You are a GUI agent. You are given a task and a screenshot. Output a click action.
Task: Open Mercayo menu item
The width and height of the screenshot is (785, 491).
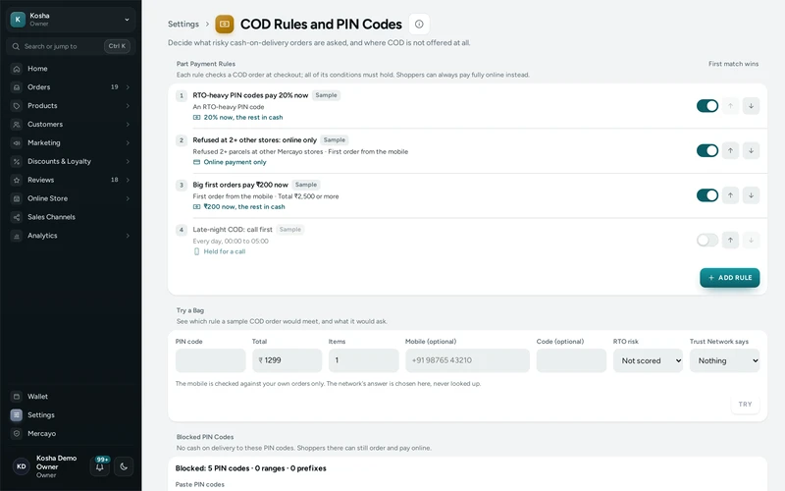click(x=71, y=433)
